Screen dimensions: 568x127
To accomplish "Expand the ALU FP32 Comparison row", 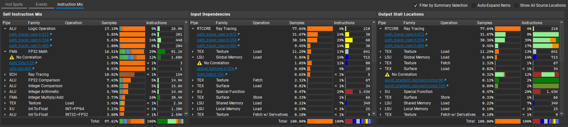I will (x=5, y=80).
